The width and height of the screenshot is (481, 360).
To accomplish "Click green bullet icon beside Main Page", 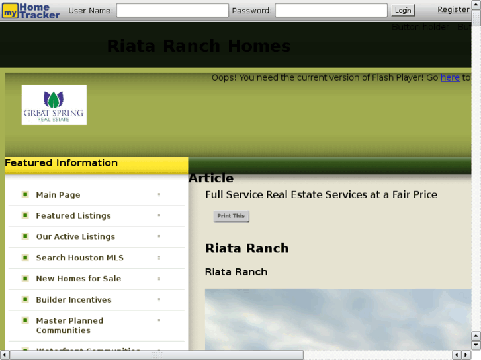I will coord(25,195).
